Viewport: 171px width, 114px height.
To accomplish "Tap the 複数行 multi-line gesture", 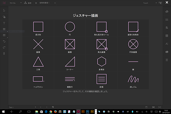I will coord(70,80).
